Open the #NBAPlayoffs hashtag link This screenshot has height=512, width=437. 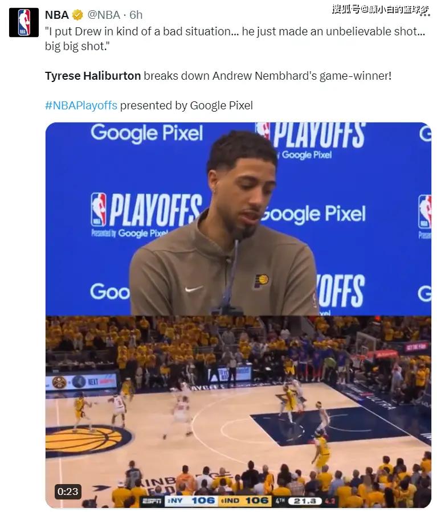tap(81, 105)
